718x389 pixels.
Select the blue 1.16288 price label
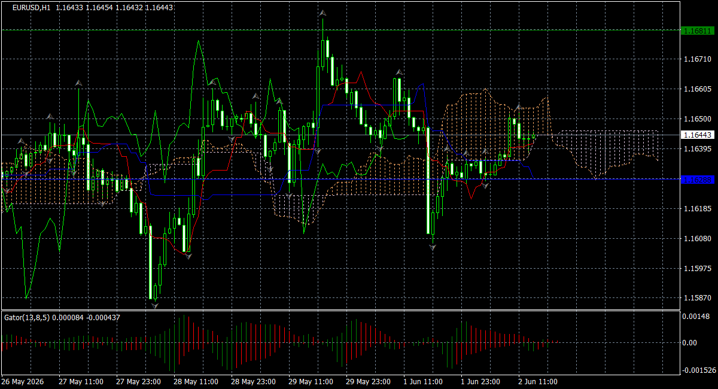(x=698, y=180)
